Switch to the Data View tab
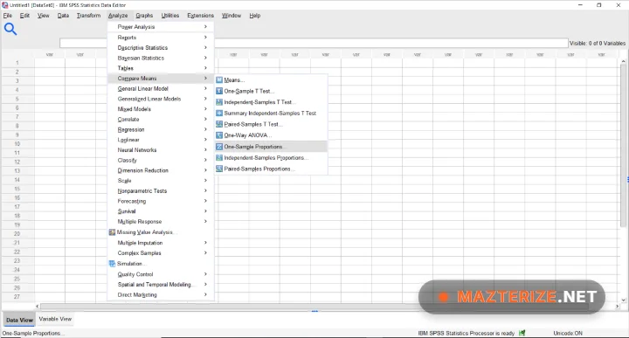The height and width of the screenshot is (338, 629). [x=19, y=320]
